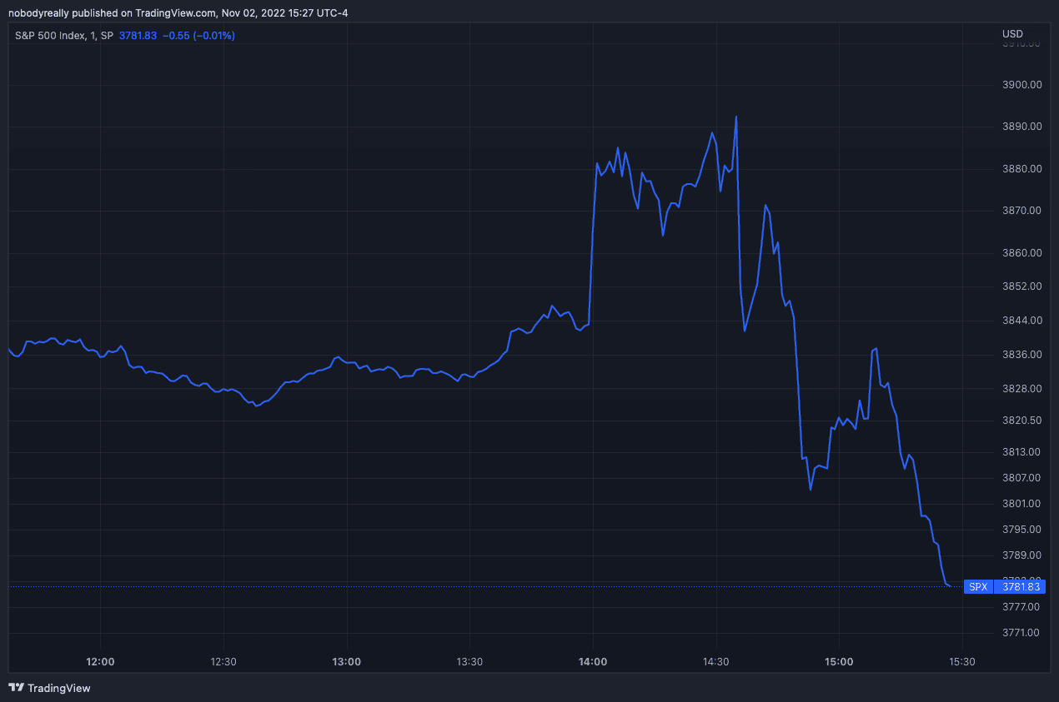Click the 3807.00 price axis label

tap(1021, 478)
